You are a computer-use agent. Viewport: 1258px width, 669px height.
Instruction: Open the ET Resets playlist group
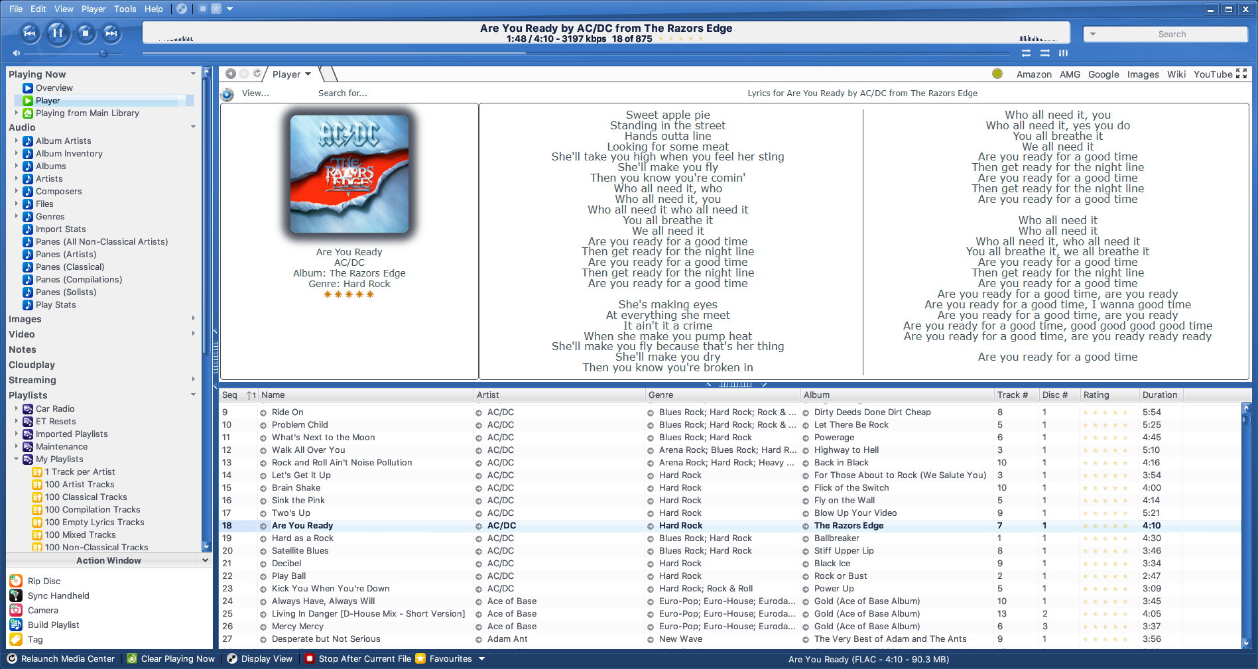tap(56, 421)
